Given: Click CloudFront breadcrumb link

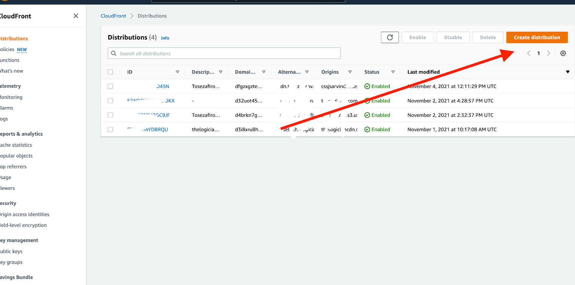Looking at the screenshot, I should coord(114,16).
